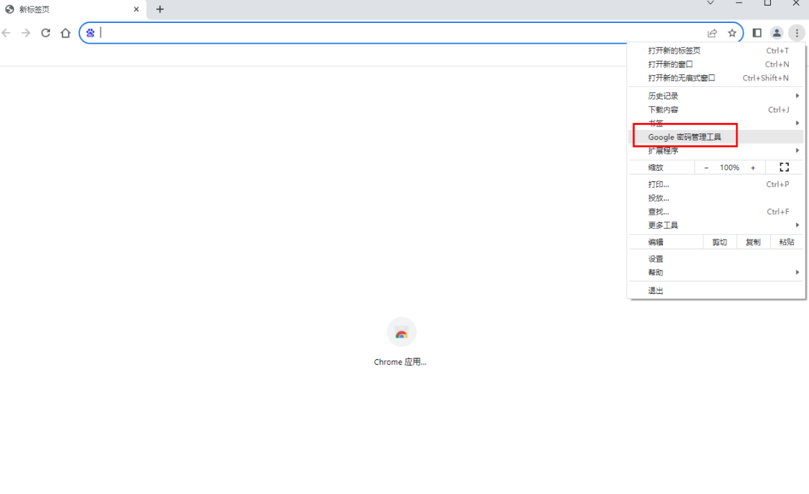The width and height of the screenshot is (809, 494).
Task: Bookmark this tab with star icon
Action: [x=732, y=33]
